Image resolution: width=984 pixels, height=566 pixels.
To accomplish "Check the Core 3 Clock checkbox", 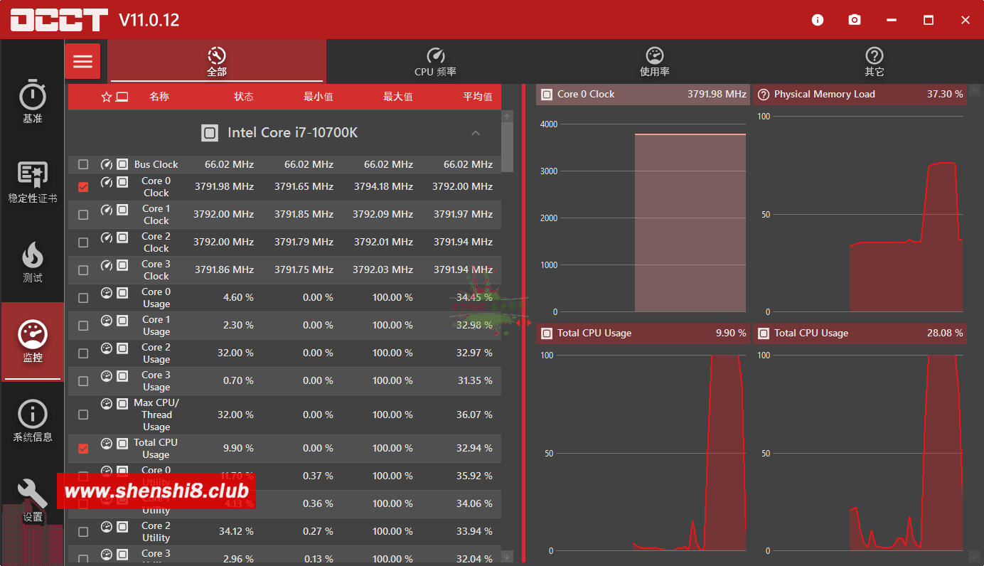I will [x=83, y=270].
